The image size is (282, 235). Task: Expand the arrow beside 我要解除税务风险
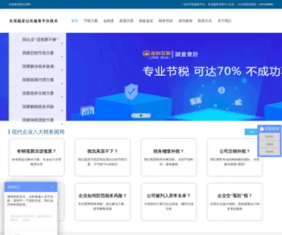tap(62, 110)
